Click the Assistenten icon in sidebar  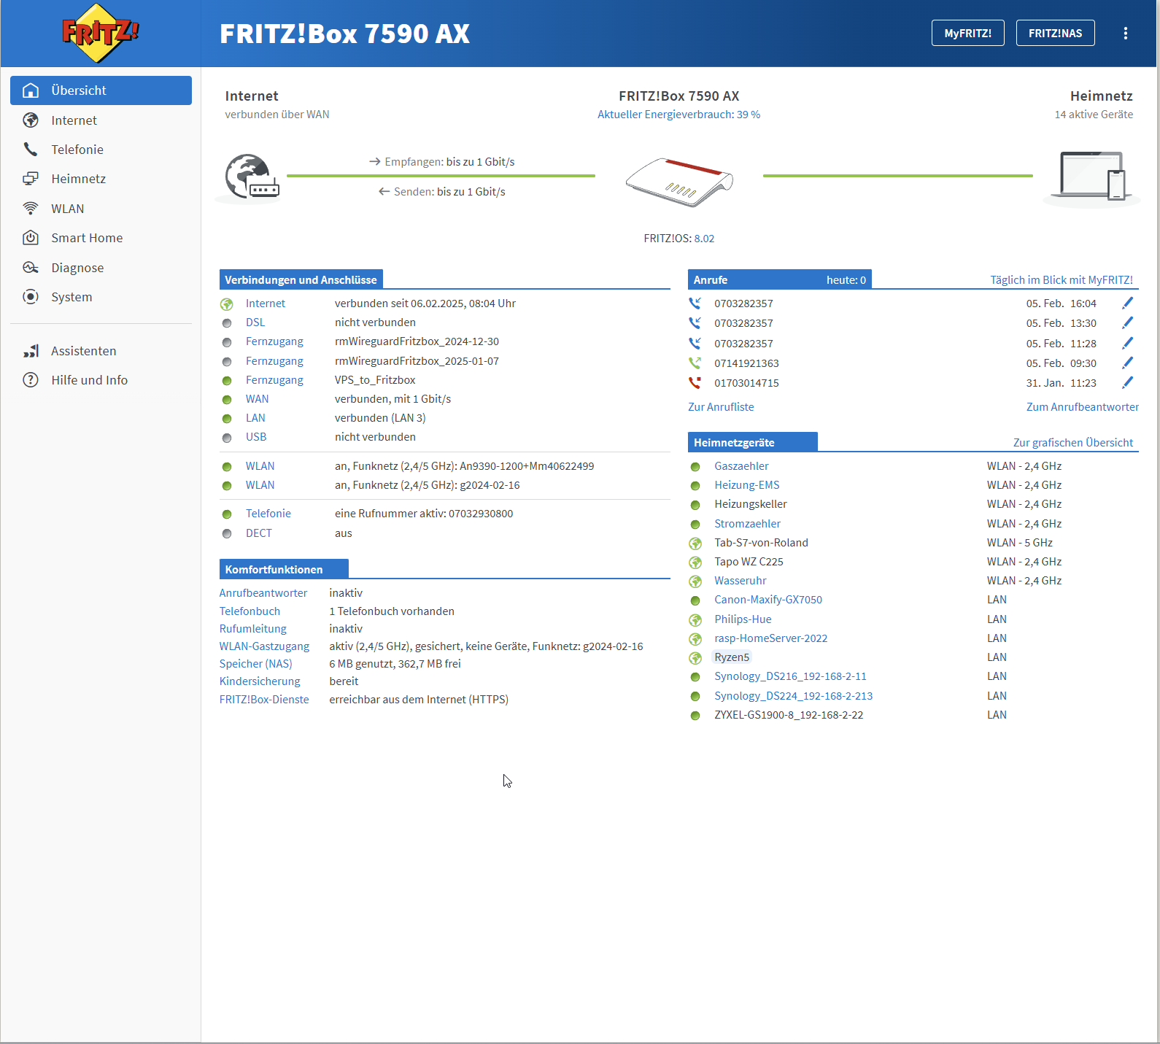pyautogui.click(x=31, y=351)
